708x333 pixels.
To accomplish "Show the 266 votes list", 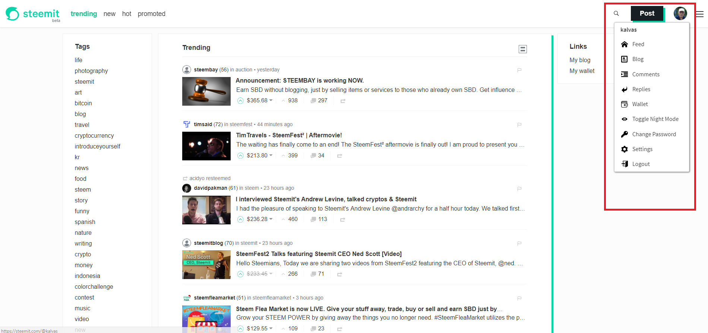I will [x=293, y=274].
